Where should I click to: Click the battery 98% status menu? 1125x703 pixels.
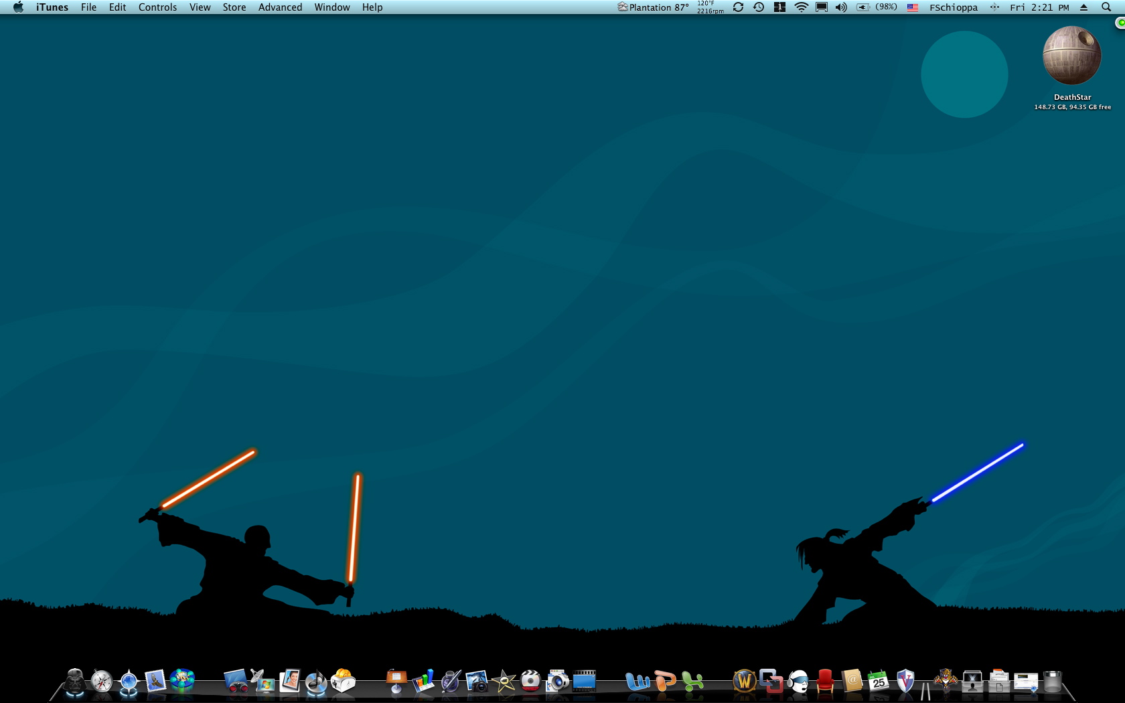tap(877, 7)
